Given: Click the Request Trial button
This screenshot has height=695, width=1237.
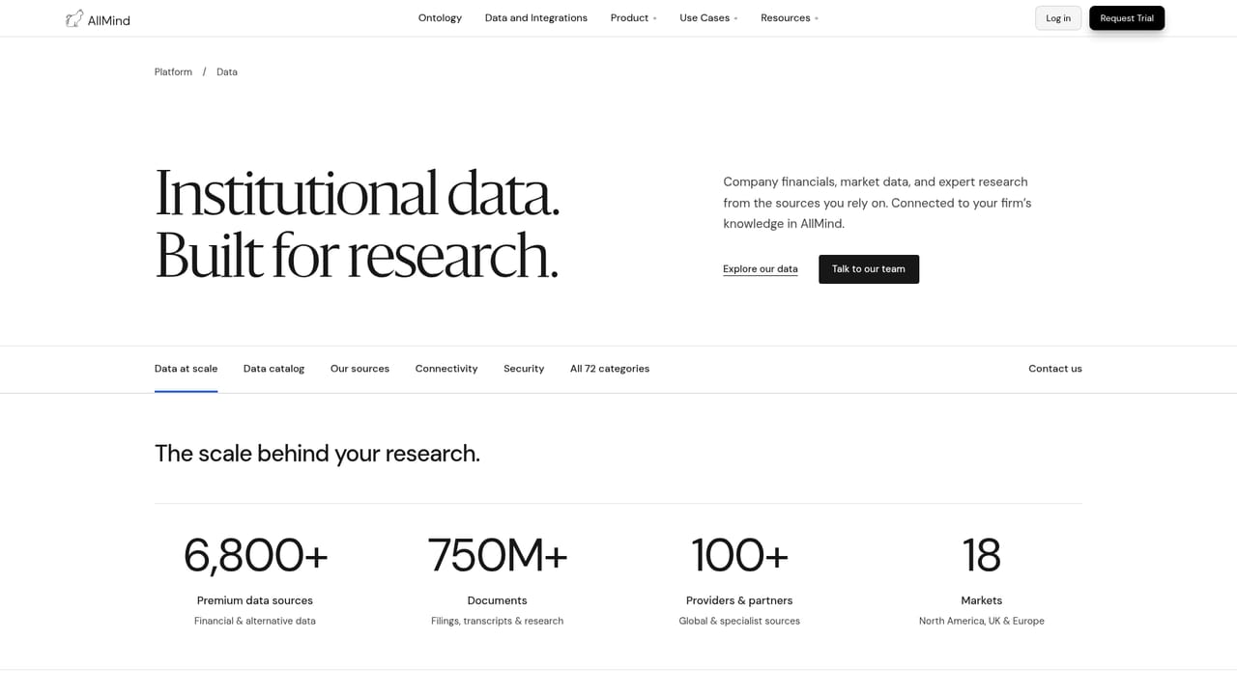Looking at the screenshot, I should (1127, 18).
